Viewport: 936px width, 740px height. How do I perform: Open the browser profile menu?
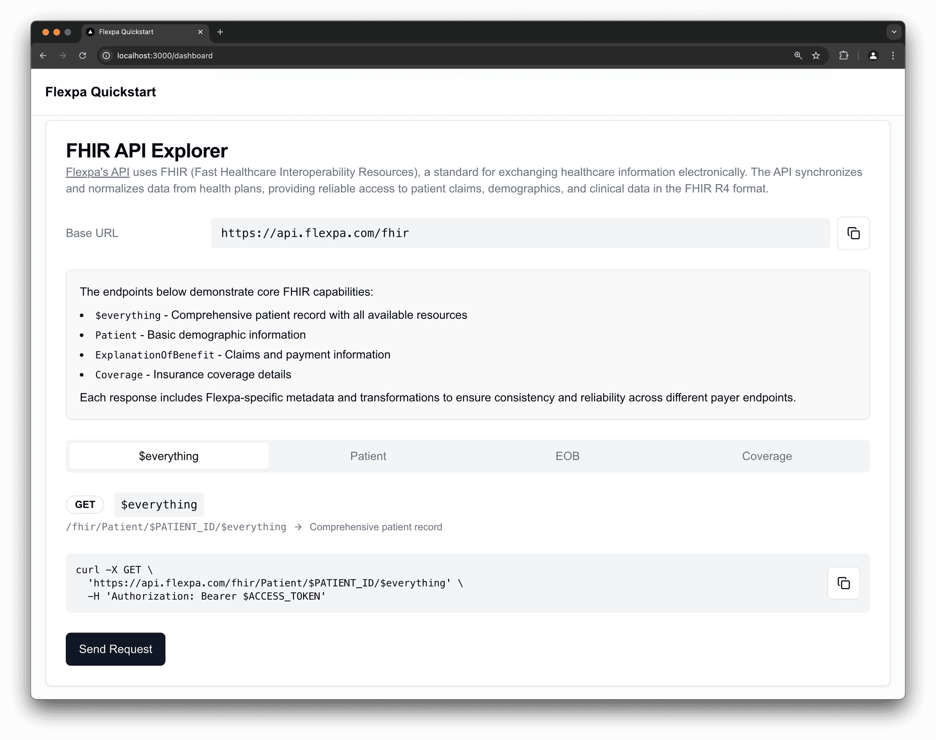(873, 55)
